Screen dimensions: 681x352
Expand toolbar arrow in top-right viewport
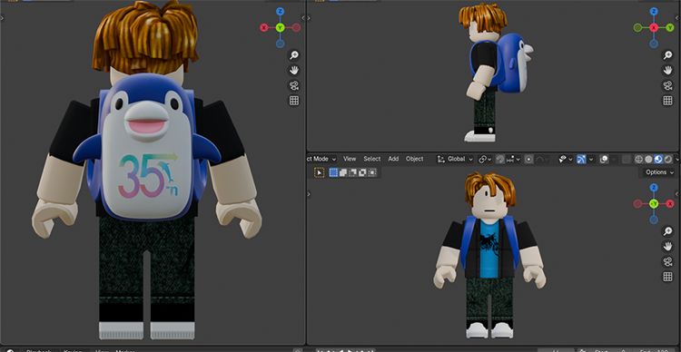click(x=309, y=18)
